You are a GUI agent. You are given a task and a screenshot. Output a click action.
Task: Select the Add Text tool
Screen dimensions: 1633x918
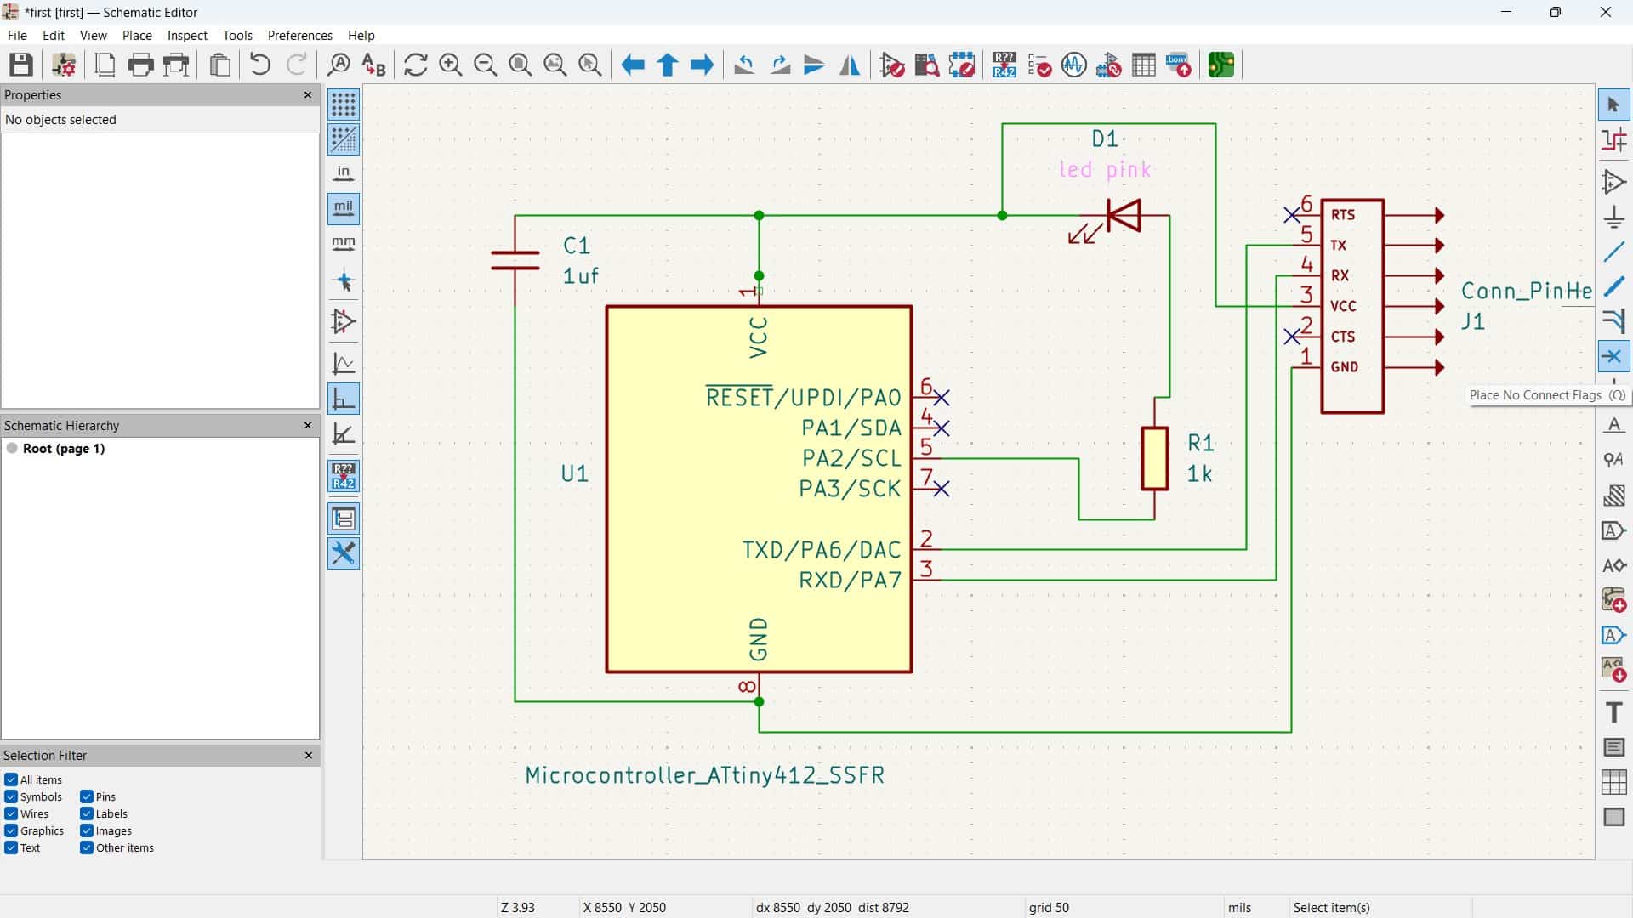1613,712
